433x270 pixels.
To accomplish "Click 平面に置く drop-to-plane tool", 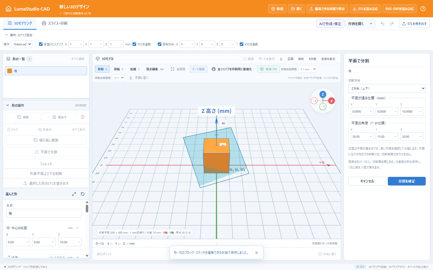I will point(139,78).
